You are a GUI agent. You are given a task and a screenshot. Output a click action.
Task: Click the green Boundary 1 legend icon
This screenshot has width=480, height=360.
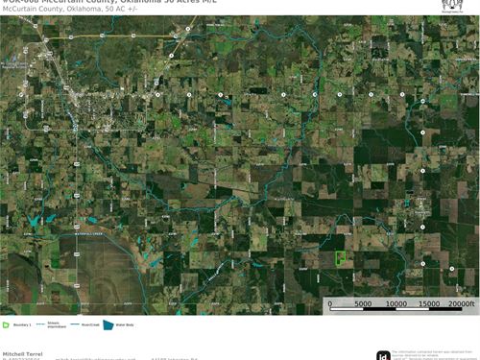point(6,325)
